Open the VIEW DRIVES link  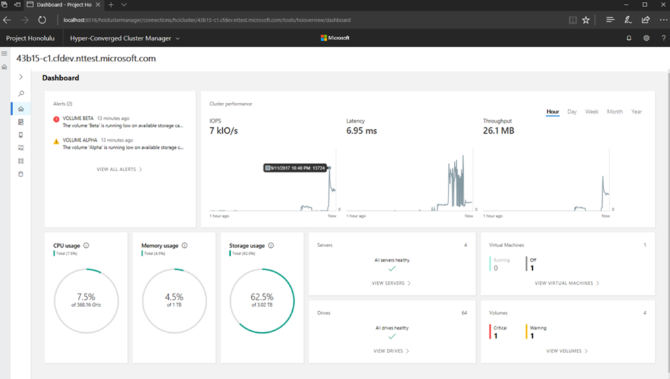pyautogui.click(x=391, y=351)
